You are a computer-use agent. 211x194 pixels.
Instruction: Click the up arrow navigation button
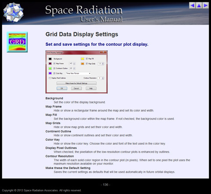coord(199,5)
